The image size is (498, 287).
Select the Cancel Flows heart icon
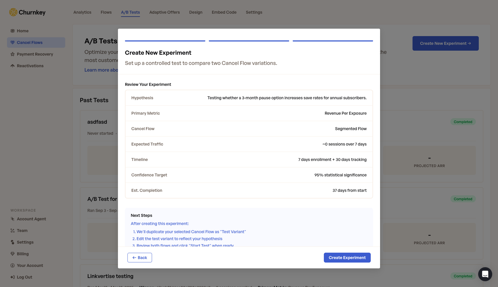coord(12,42)
